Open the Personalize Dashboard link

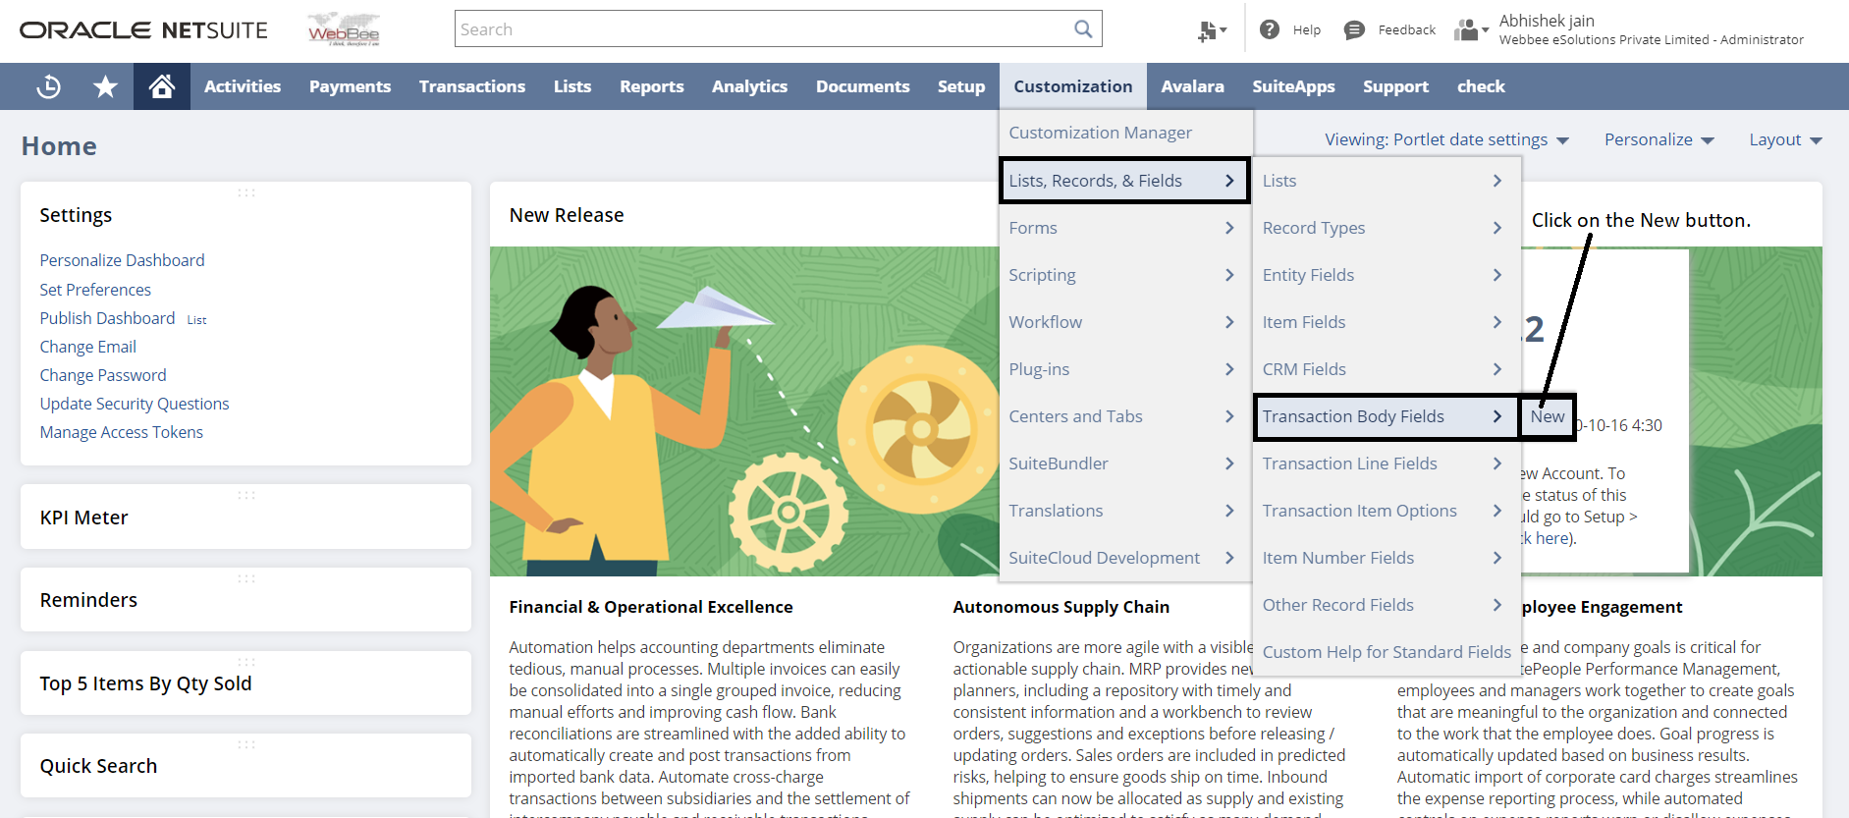point(122,260)
